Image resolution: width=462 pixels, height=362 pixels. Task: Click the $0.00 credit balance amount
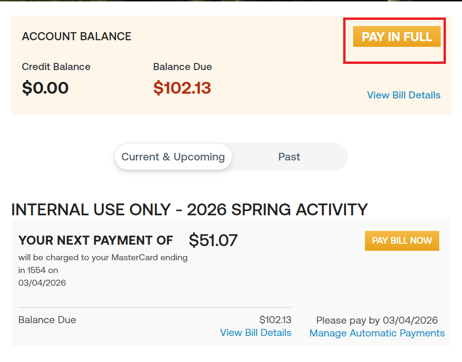point(45,88)
